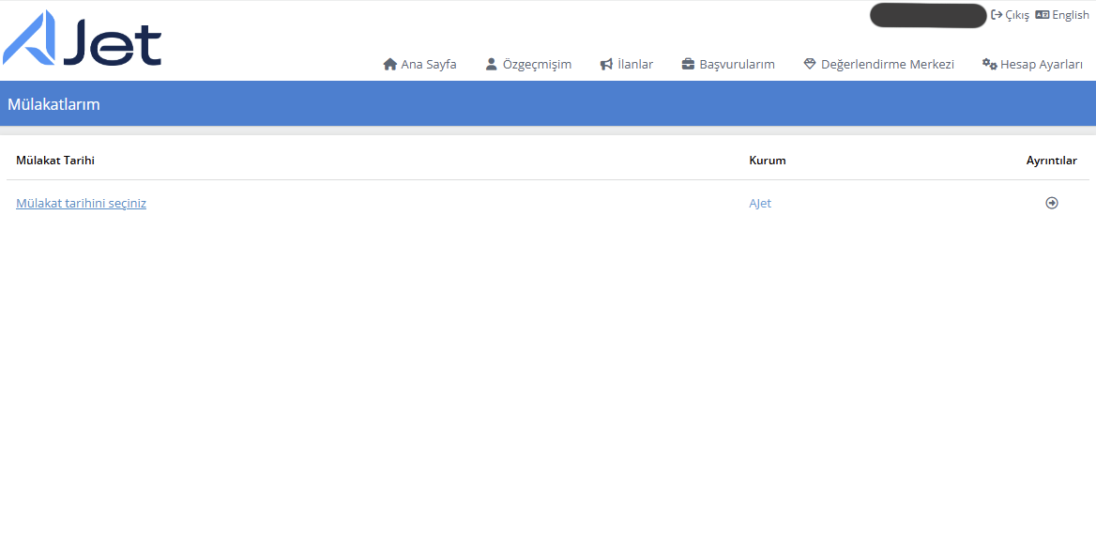Go to the Ana Sayfa menu label
The image size is (1096, 553).
pyautogui.click(x=429, y=65)
